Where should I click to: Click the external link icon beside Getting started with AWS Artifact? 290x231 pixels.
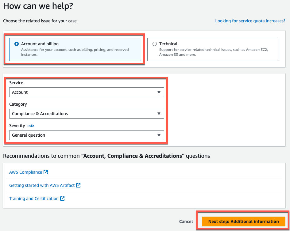coord(78,185)
